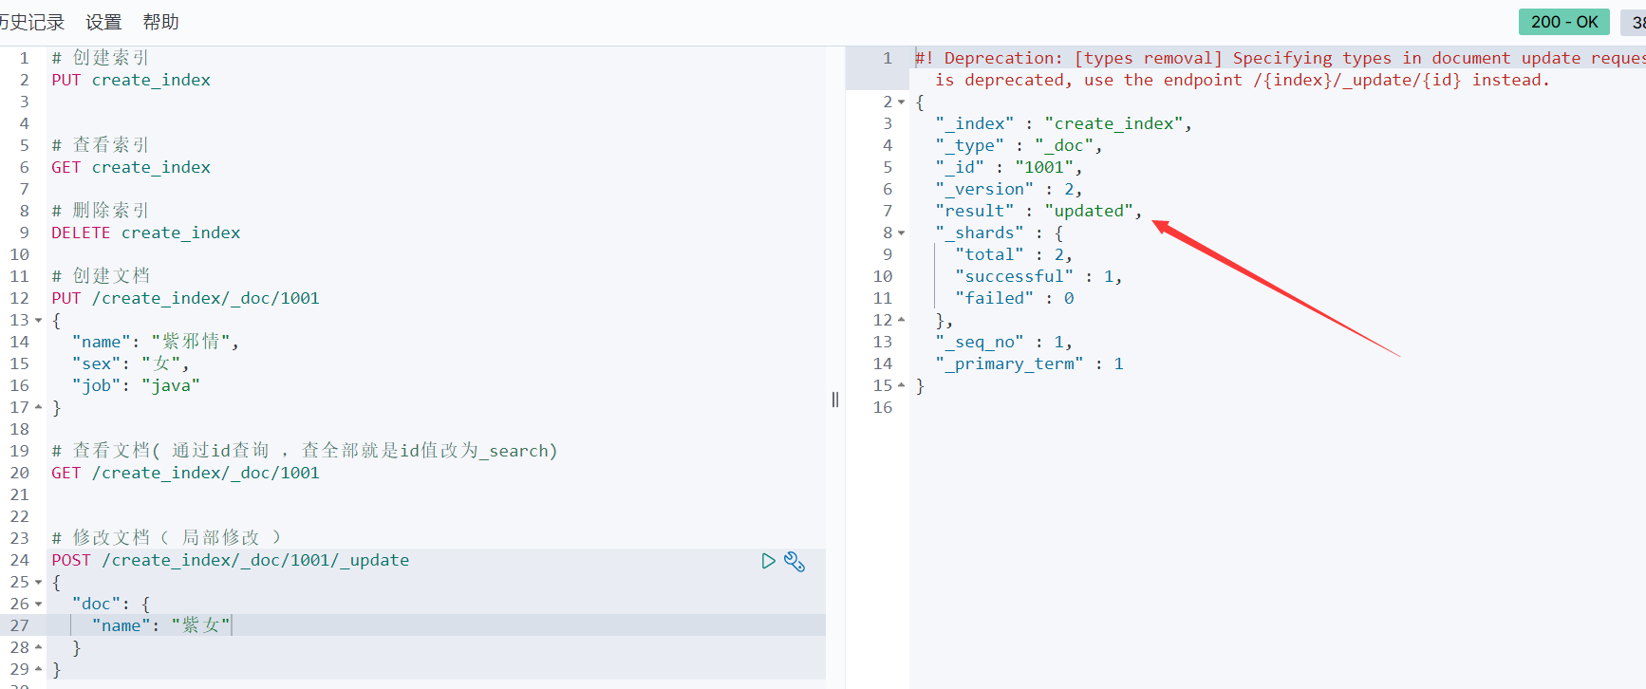Select the line GET create_index

[131, 167]
